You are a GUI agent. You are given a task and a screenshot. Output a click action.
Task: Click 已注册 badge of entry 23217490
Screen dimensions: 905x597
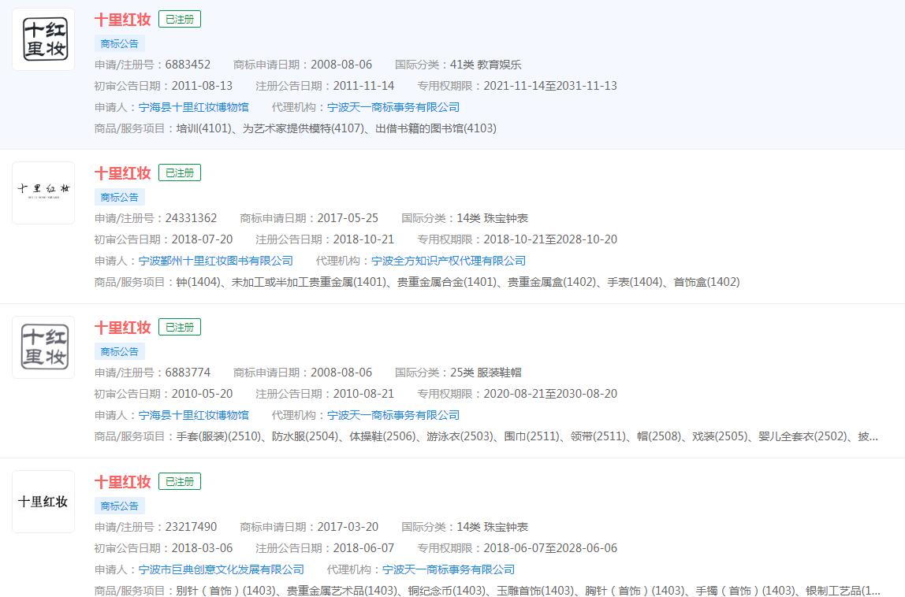pos(180,482)
